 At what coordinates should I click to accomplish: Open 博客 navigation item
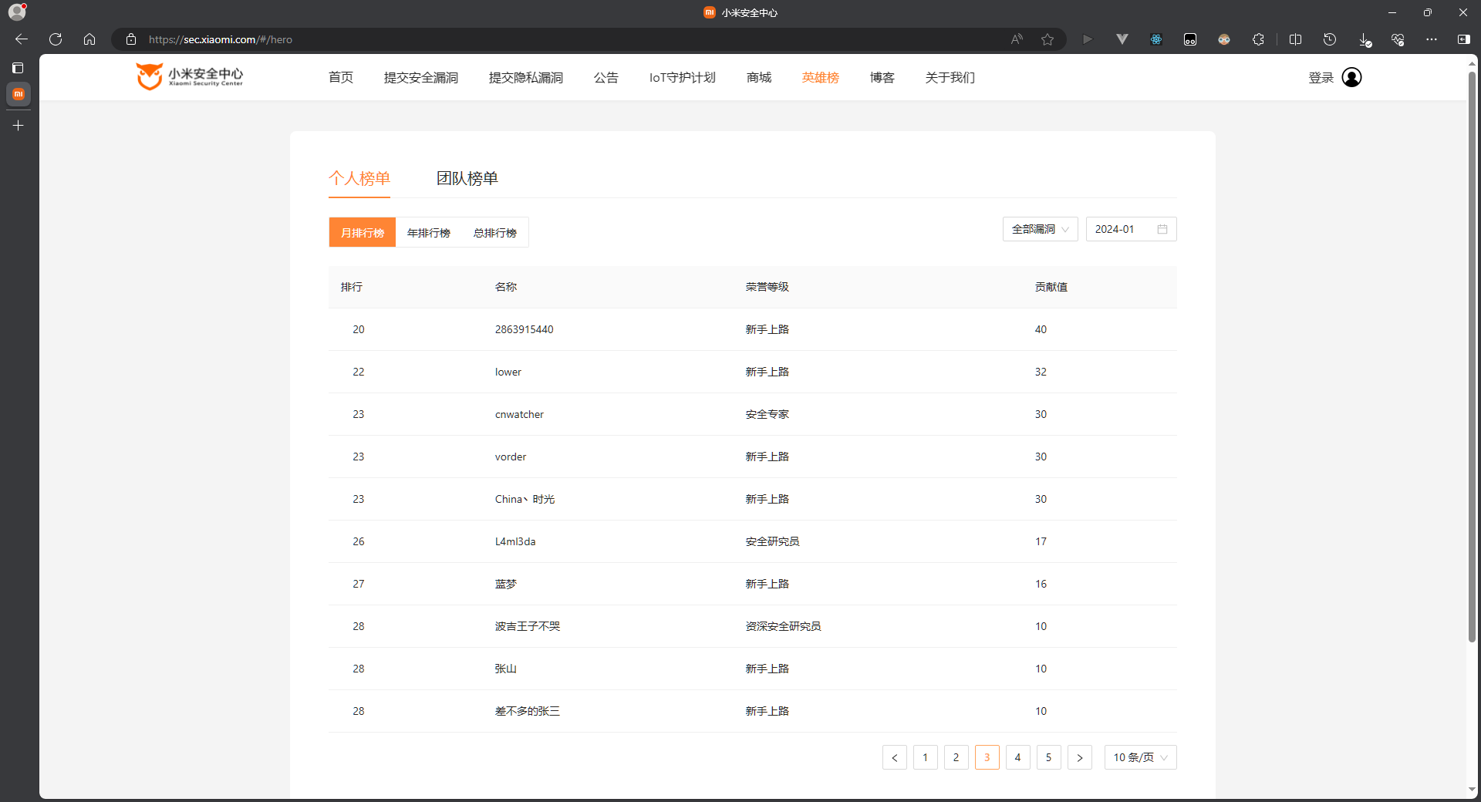[x=882, y=77]
